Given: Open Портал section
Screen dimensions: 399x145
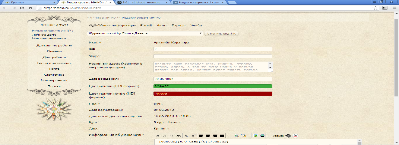Looking at the screenshot, I should click(x=54, y=86).
